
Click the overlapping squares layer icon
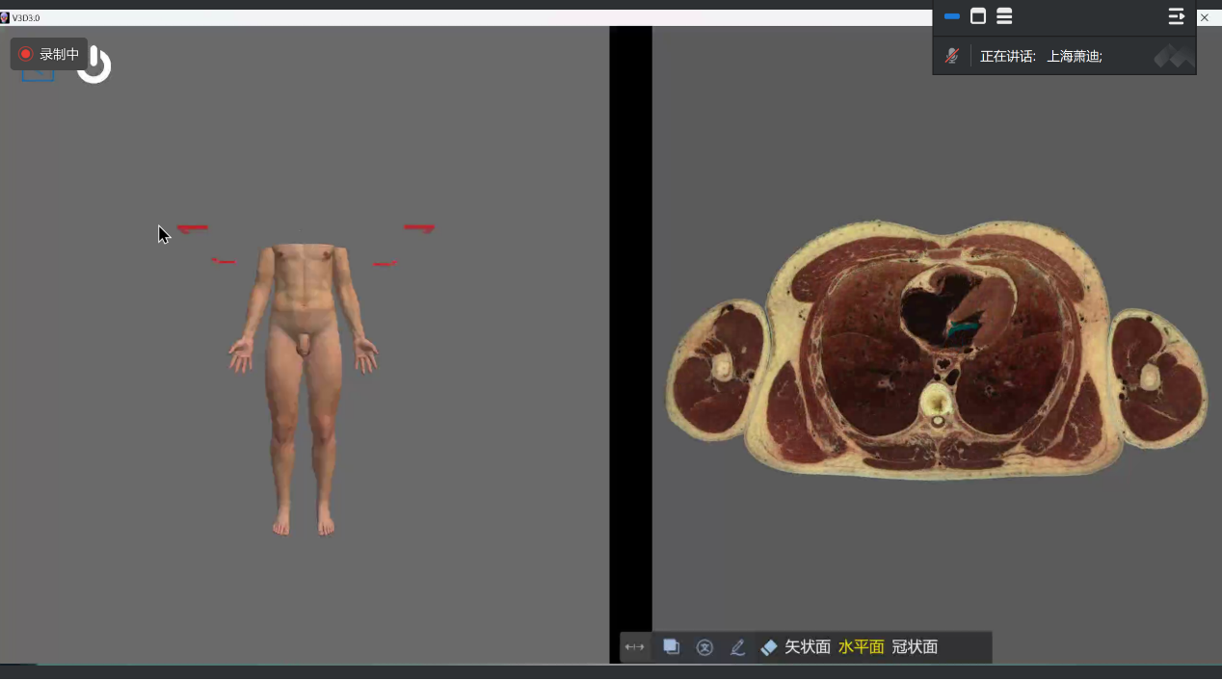[x=672, y=647]
